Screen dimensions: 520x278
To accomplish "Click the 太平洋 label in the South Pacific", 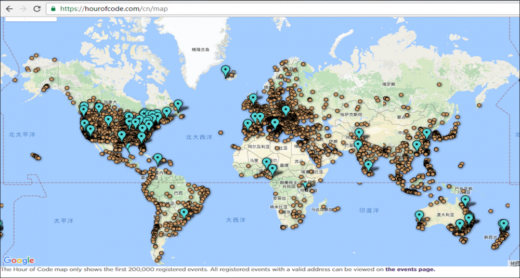I will pos(63,220).
